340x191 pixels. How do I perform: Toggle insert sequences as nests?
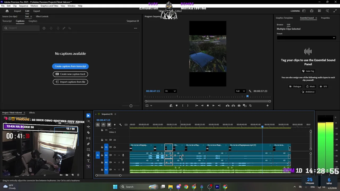click(98, 125)
